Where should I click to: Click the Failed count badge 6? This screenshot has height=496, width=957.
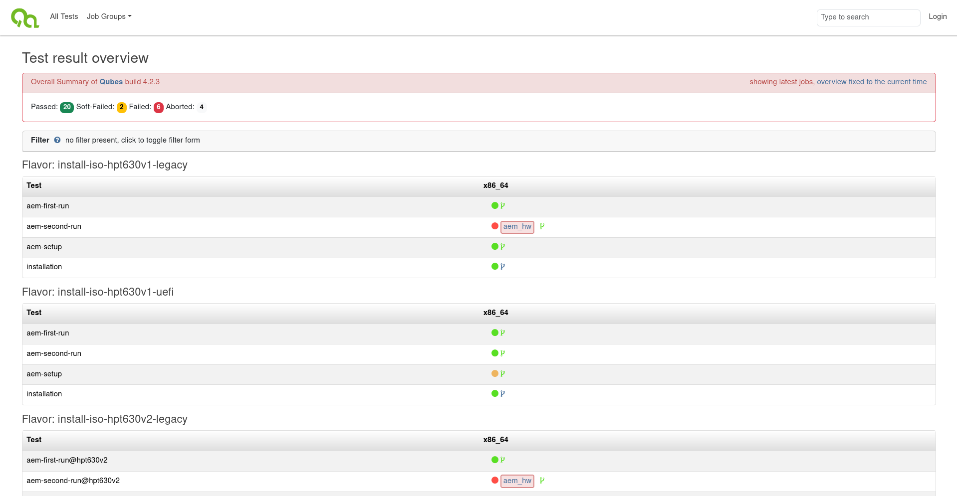[159, 107]
